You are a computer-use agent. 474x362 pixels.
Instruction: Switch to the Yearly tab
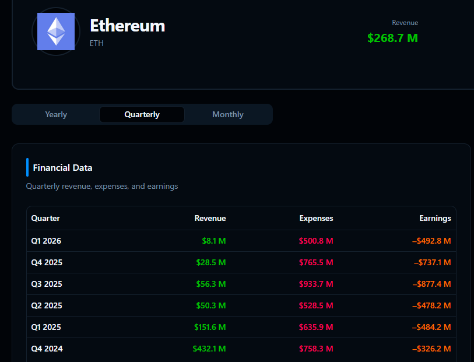[55, 114]
